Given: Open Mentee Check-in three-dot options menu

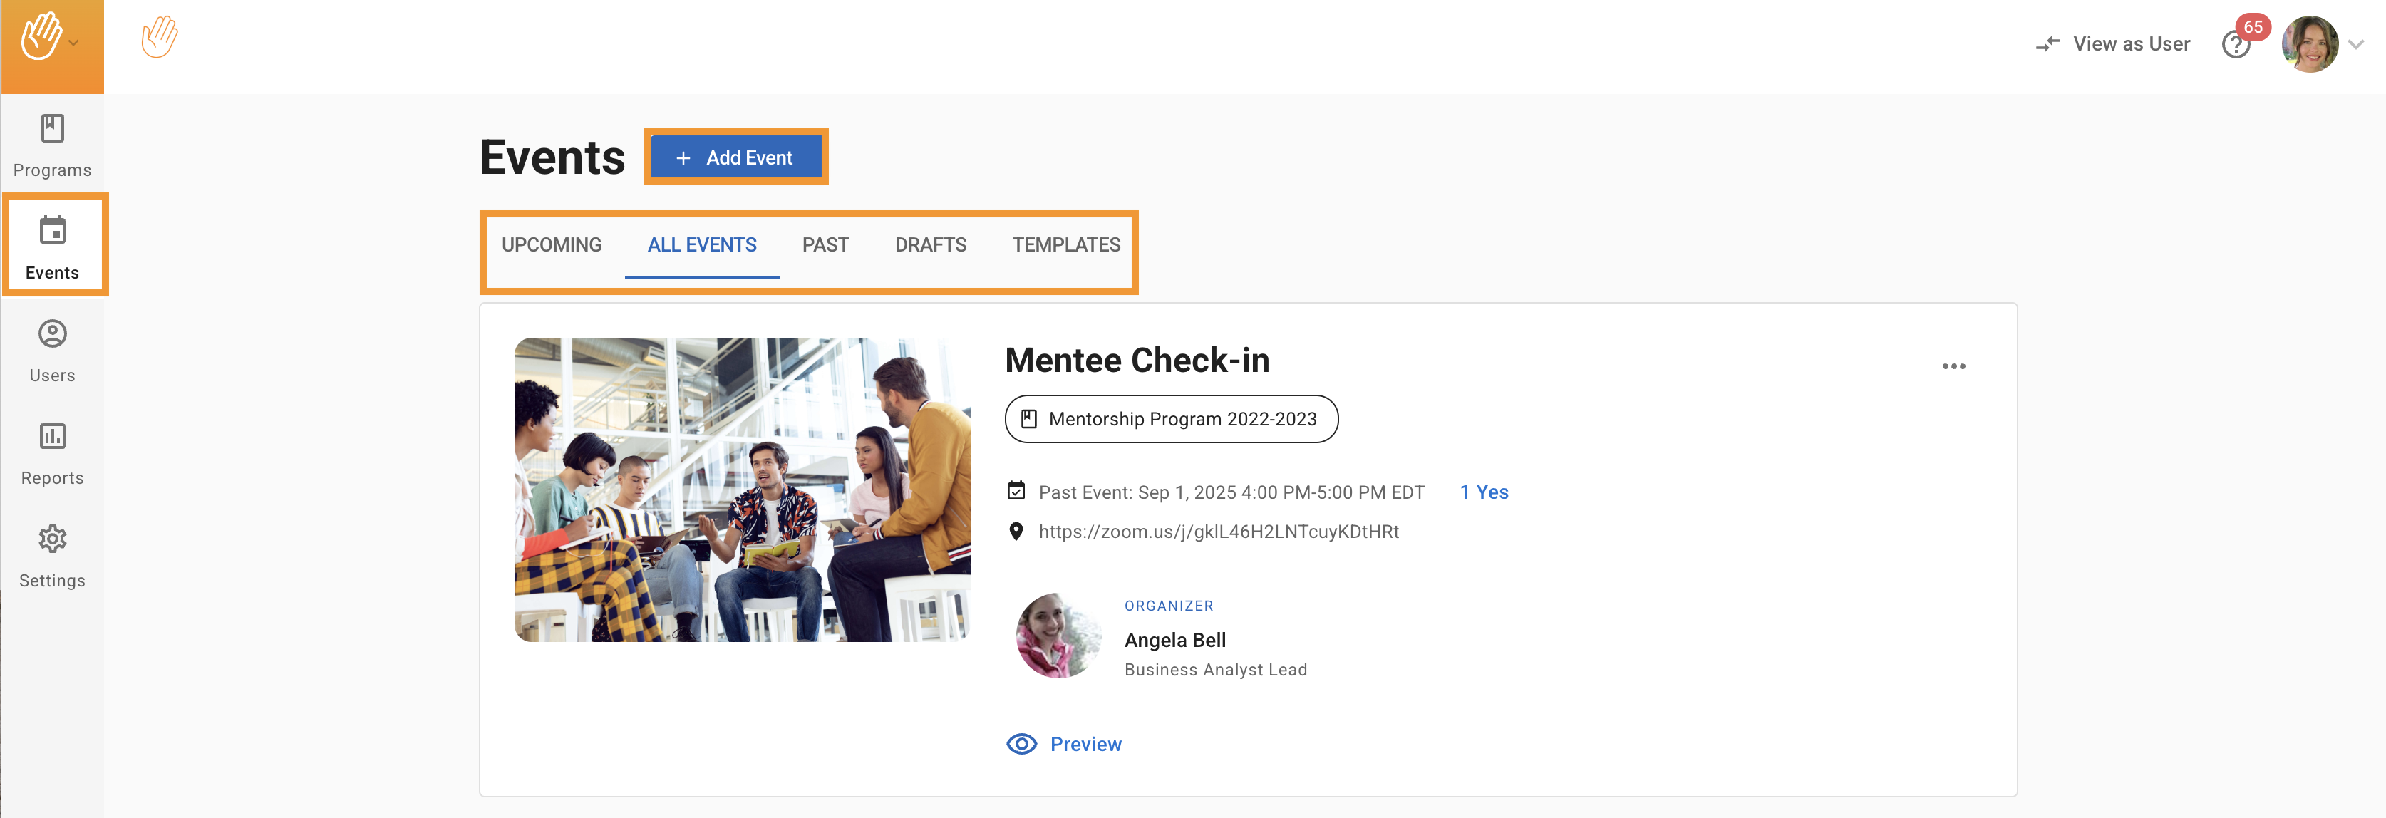Looking at the screenshot, I should coord(1953,367).
